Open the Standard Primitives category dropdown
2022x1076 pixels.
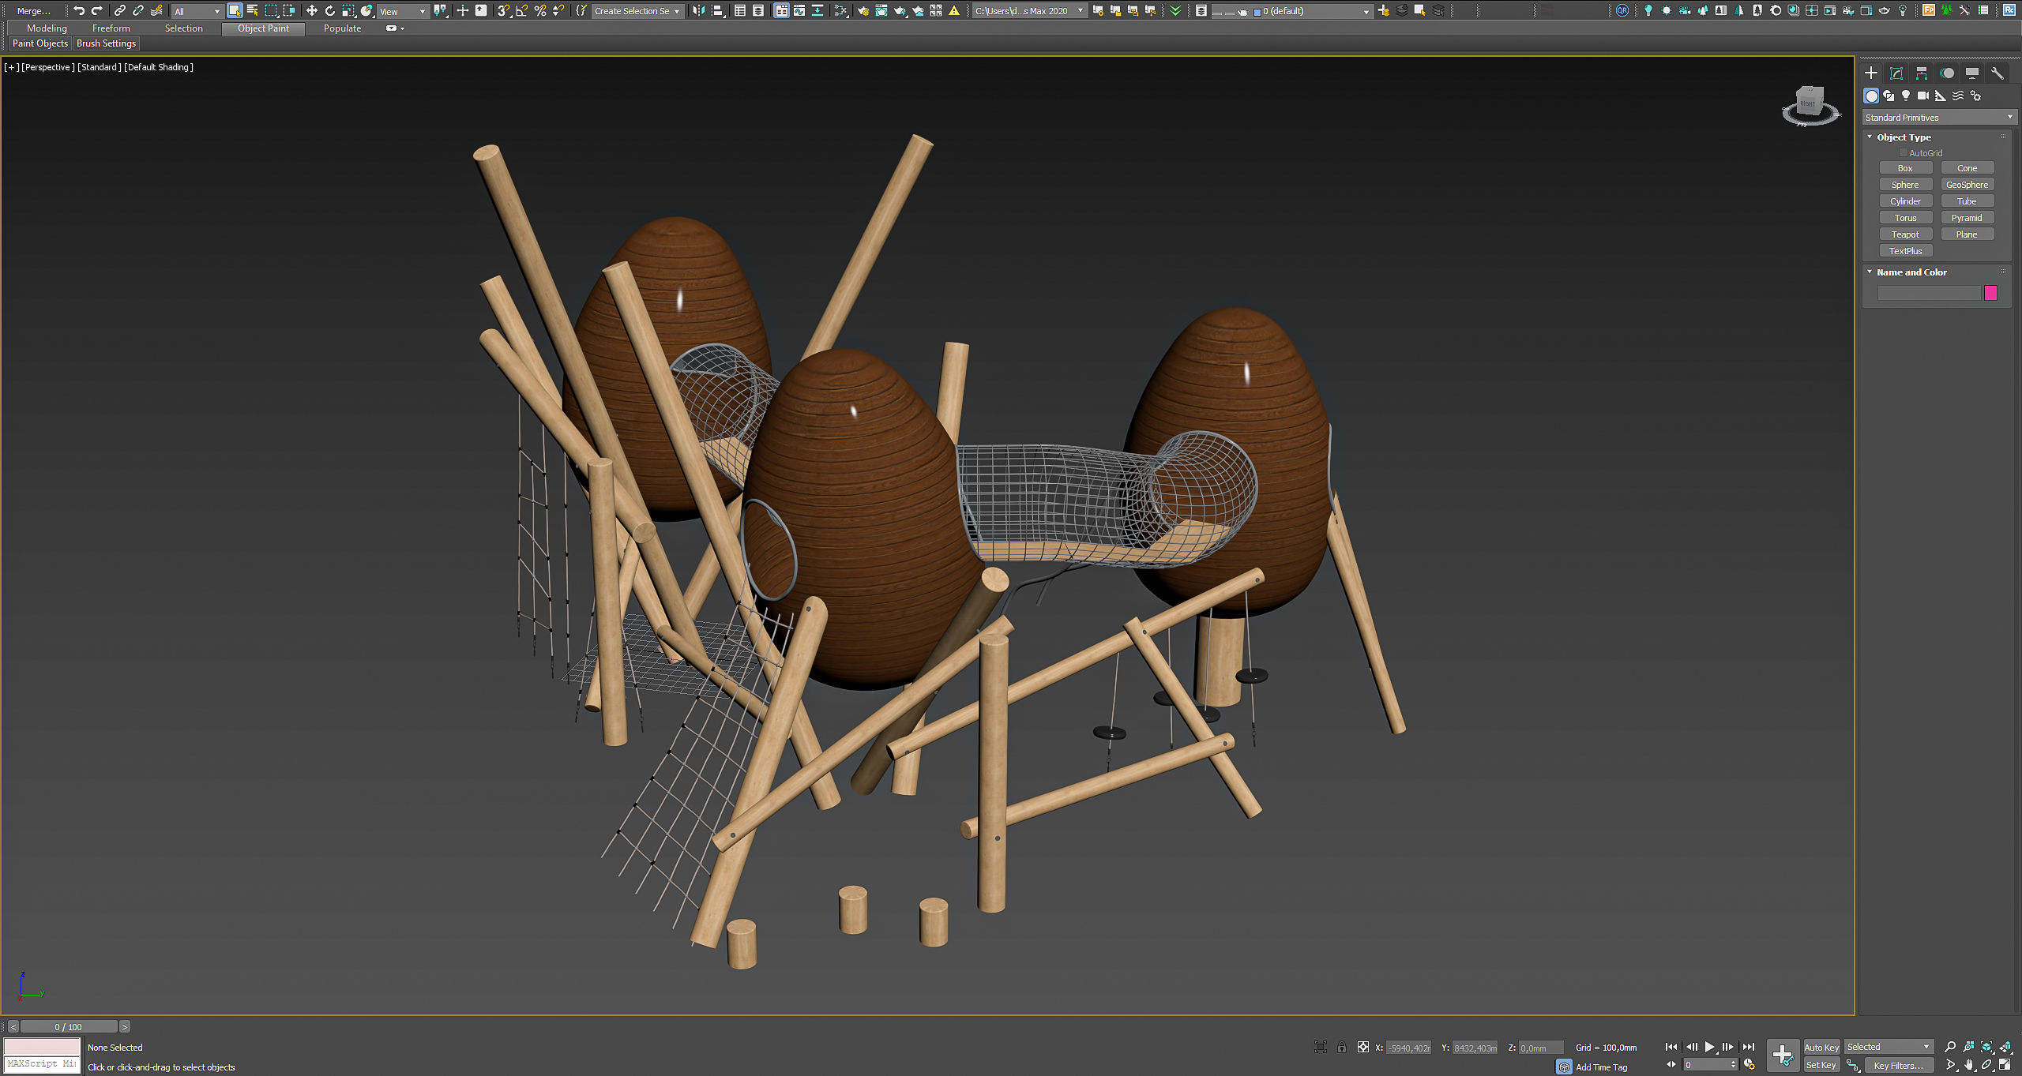1939,118
